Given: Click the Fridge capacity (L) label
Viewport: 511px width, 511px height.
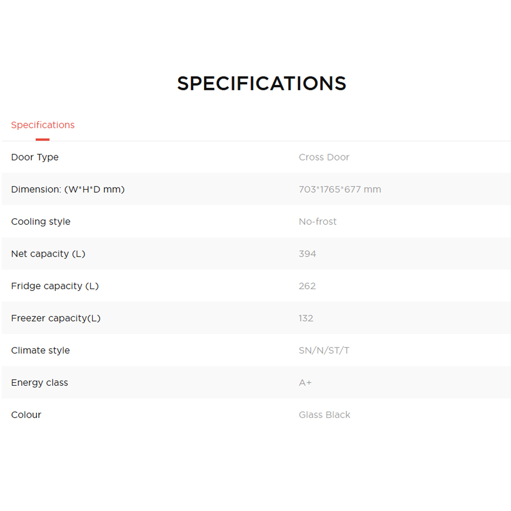Looking at the screenshot, I should 55,286.
